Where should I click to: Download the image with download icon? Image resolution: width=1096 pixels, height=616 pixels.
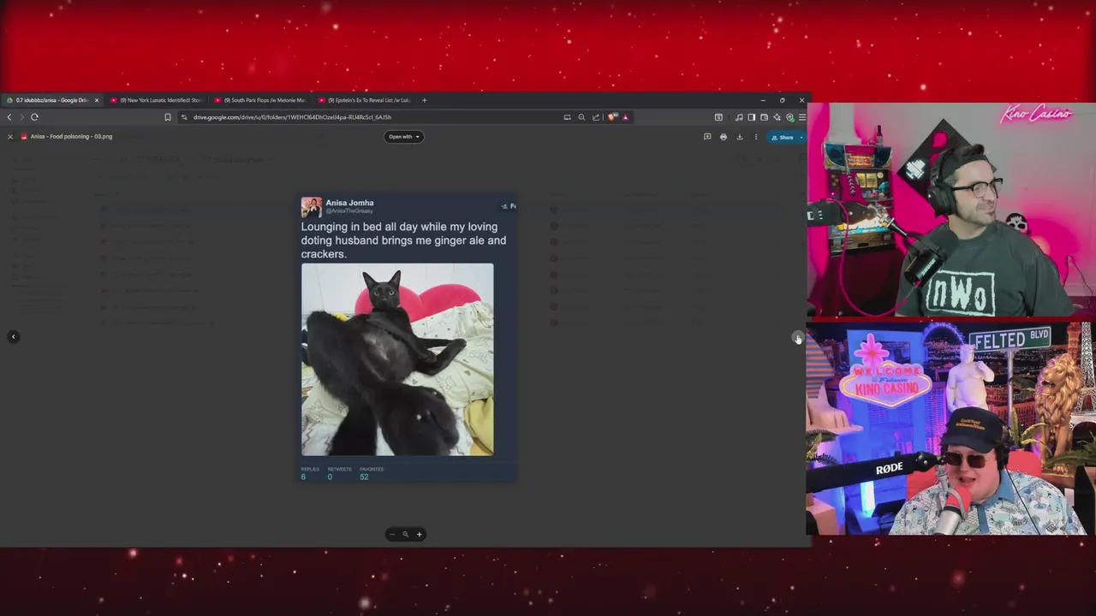click(x=740, y=137)
